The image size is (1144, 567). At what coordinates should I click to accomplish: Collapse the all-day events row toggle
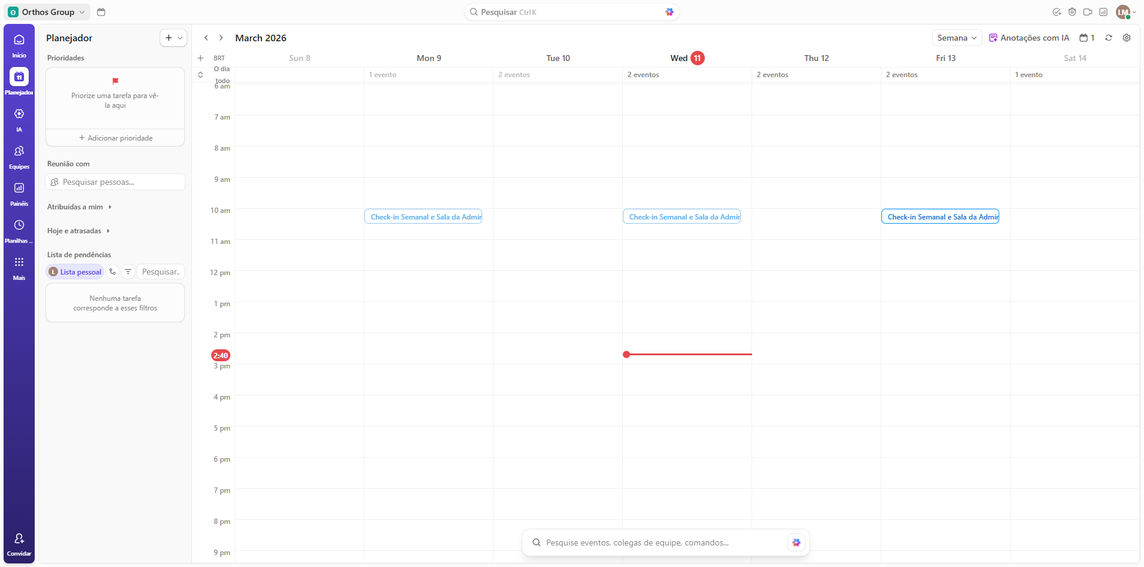200,75
